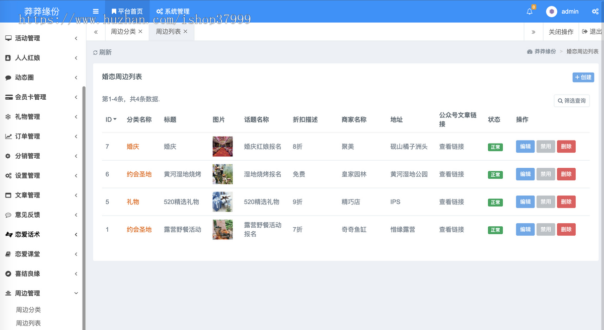This screenshot has width=604, height=330.
Task: Sort table by ID column arrow
Action: [x=115, y=120]
